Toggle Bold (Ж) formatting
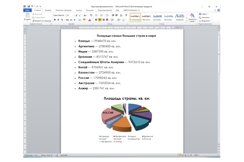 [x=55, y=20]
